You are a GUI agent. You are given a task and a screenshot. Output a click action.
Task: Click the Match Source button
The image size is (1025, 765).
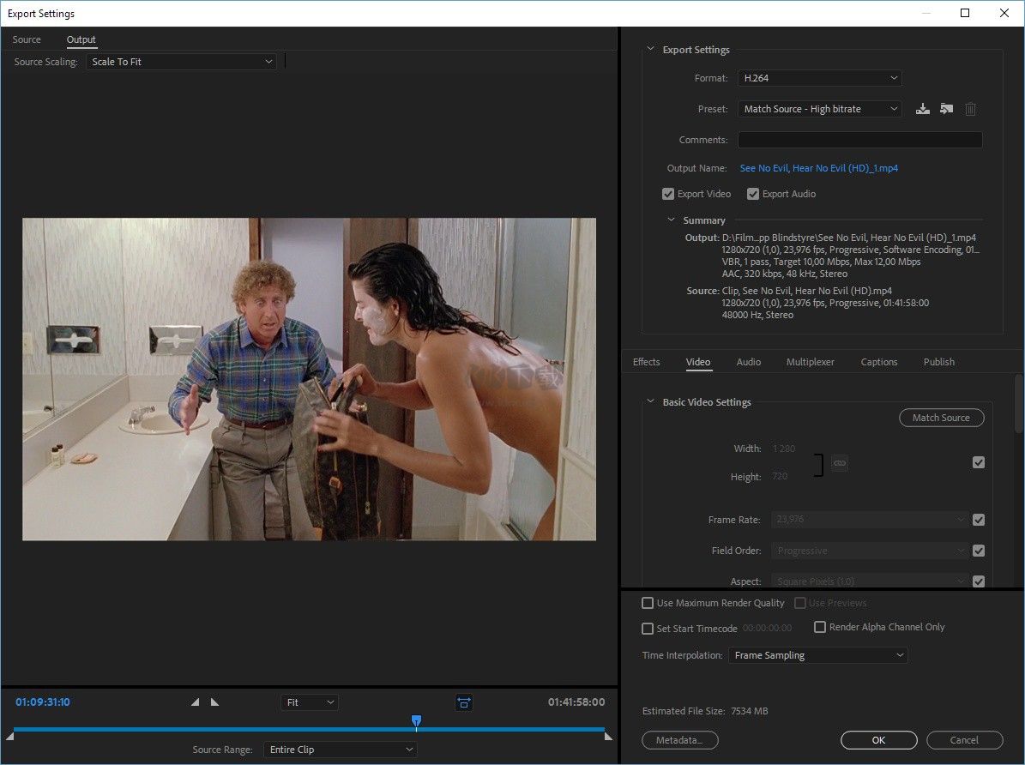pos(941,418)
